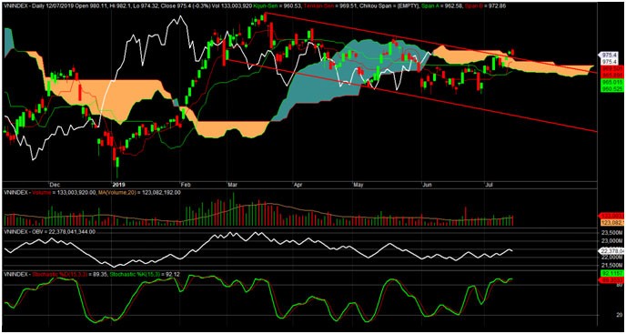Click the white 975.4 close price tag
Image resolution: width=626 pixels, height=334 pixels.
(x=608, y=56)
